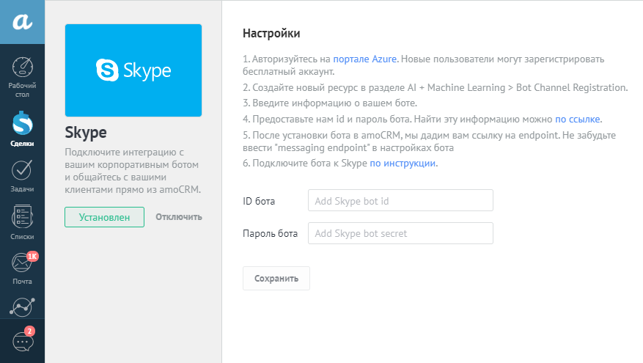Open the Почта mail section
This screenshot has width=643, height=363.
pos(22,268)
